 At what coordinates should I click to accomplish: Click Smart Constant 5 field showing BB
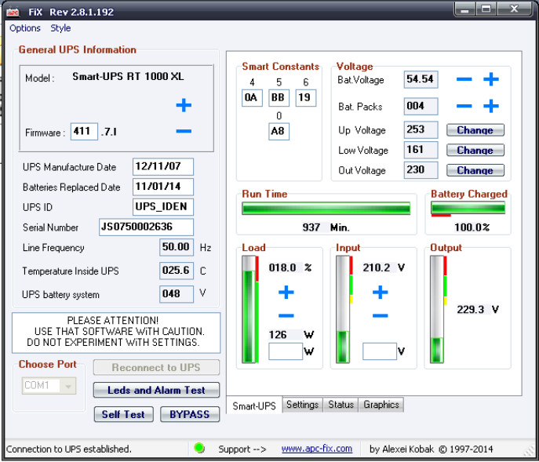pyautogui.click(x=279, y=98)
